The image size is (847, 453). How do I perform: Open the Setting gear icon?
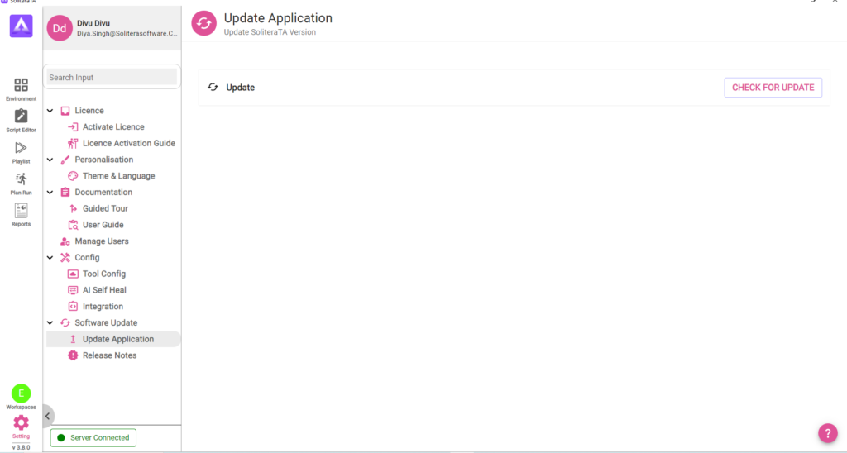(x=21, y=422)
